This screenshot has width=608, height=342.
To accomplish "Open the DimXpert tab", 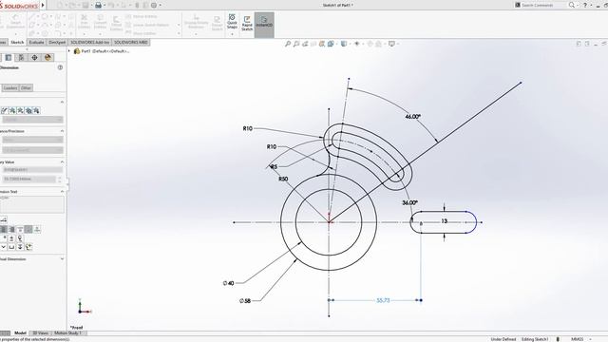I will [57, 42].
